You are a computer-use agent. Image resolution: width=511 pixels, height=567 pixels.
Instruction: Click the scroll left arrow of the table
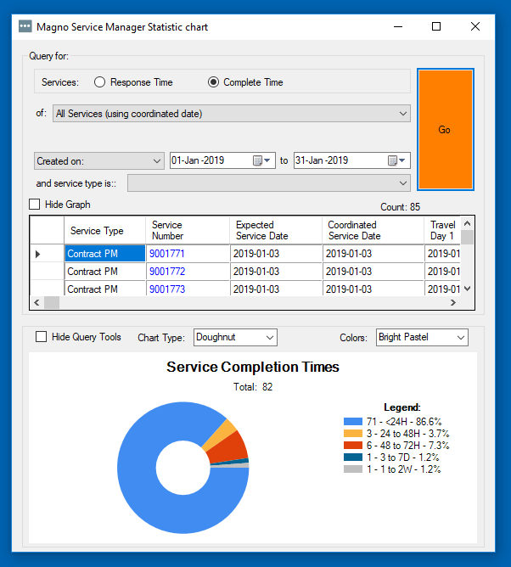(x=36, y=303)
